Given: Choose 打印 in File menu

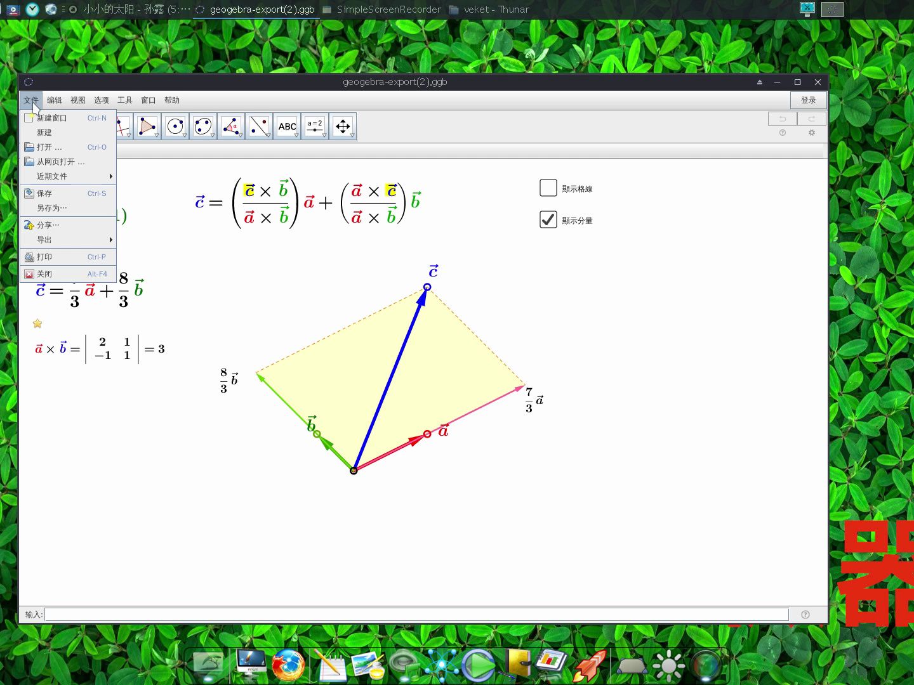Looking at the screenshot, I should (x=69, y=257).
